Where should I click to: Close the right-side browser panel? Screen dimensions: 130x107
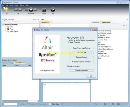tap(128, 20)
